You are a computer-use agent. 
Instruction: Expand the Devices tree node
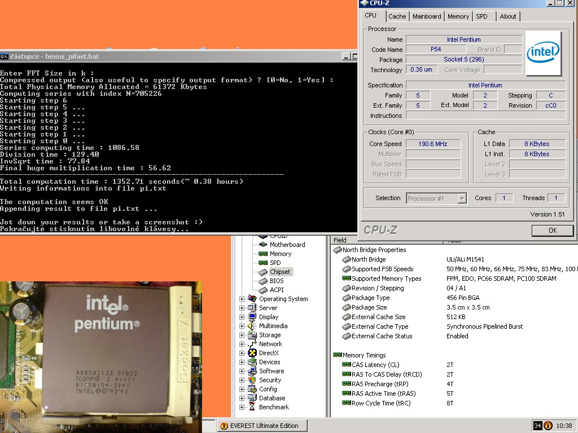click(x=242, y=362)
